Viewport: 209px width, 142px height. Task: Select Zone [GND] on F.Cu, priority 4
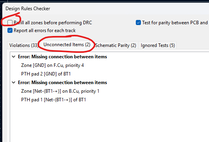point(52,65)
